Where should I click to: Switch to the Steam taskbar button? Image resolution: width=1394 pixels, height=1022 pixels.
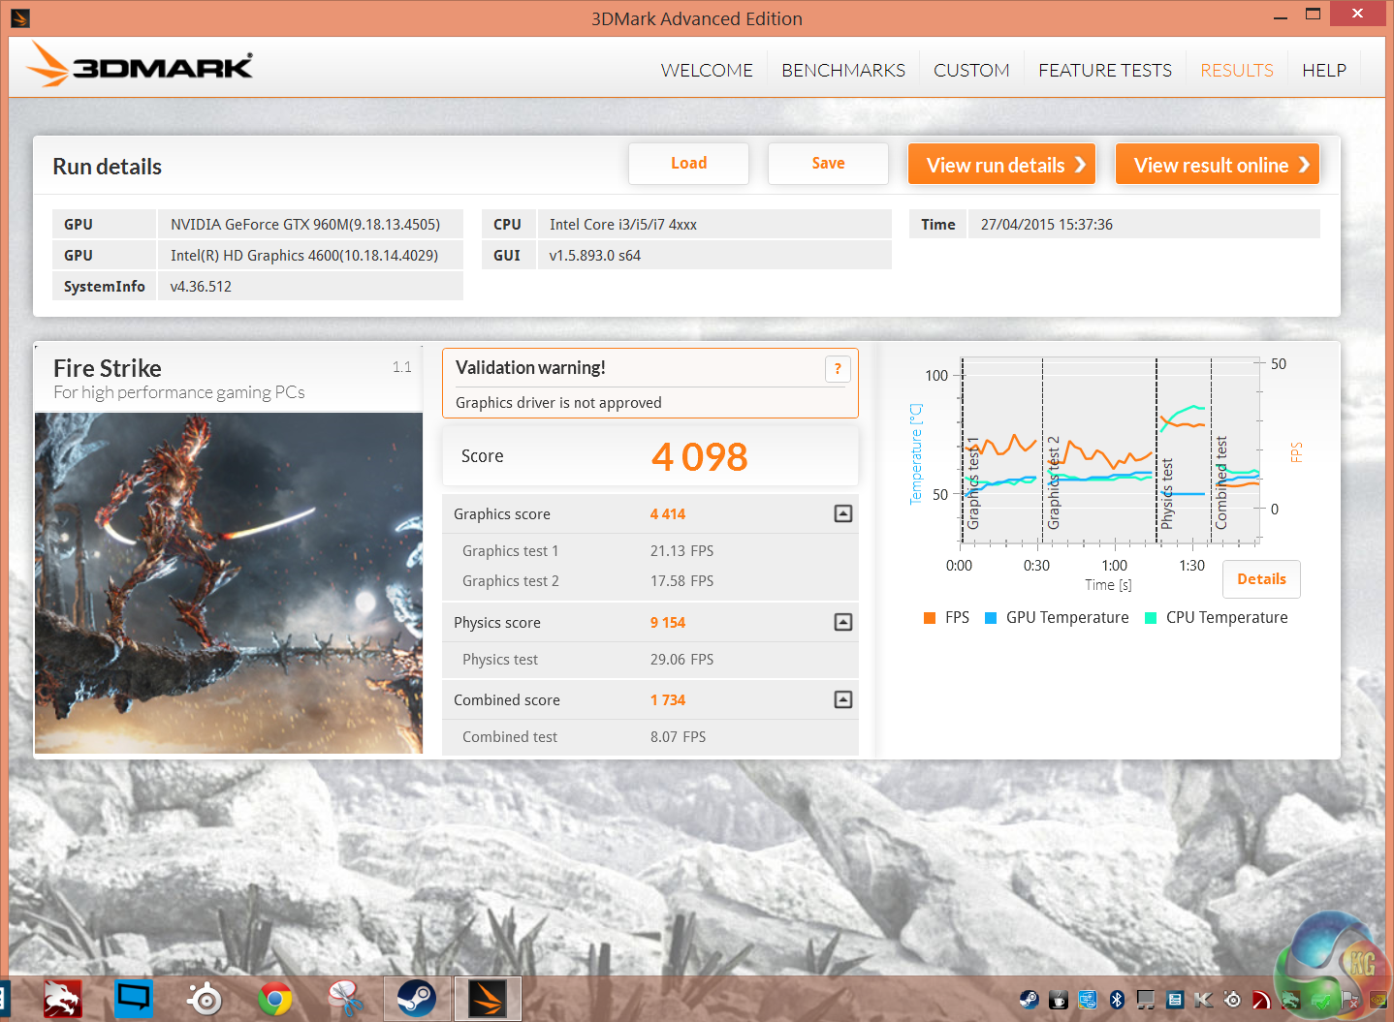point(417,999)
